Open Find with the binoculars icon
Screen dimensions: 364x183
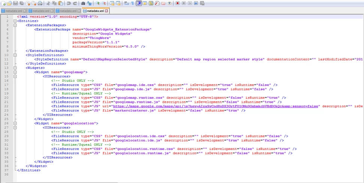pyautogui.click(x=83, y=3)
